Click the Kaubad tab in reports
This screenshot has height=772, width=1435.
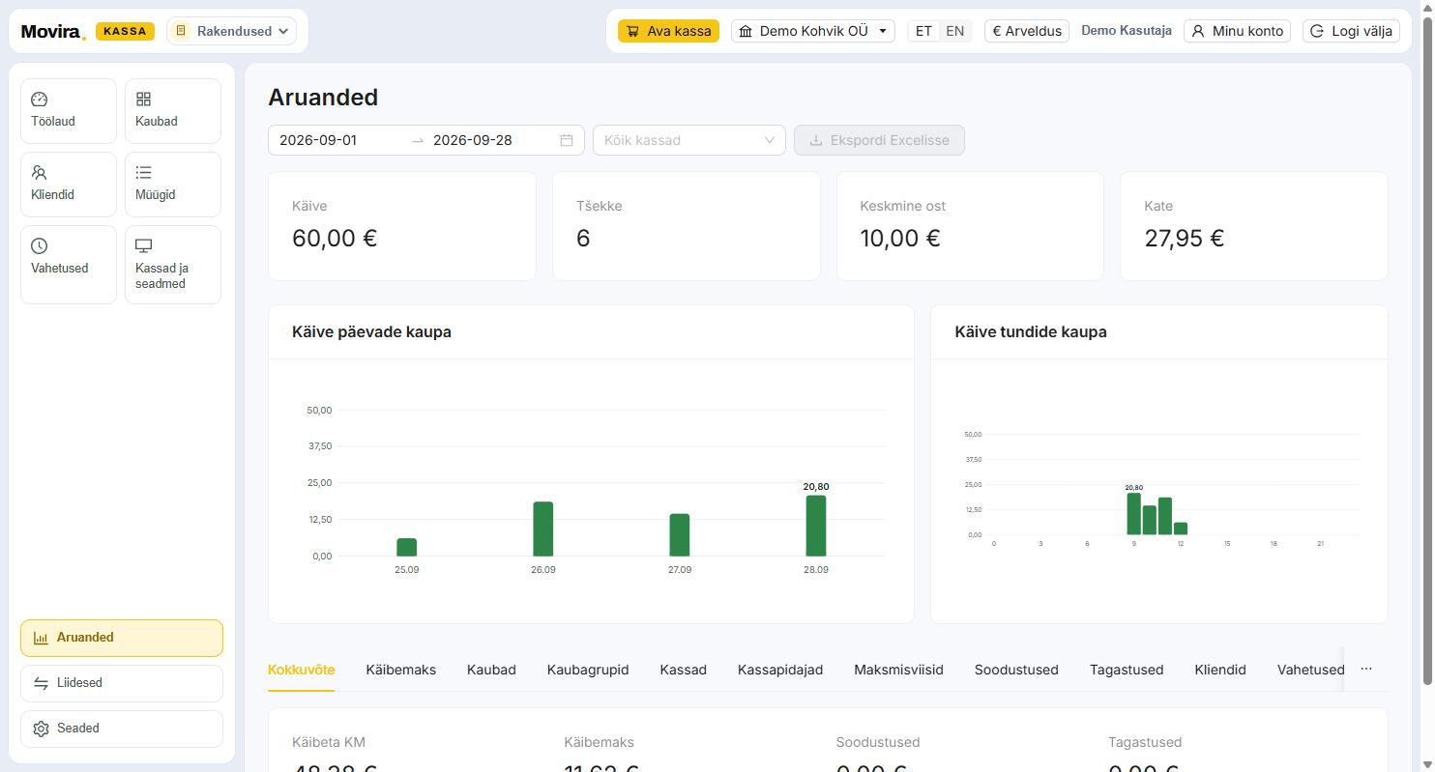point(491,670)
